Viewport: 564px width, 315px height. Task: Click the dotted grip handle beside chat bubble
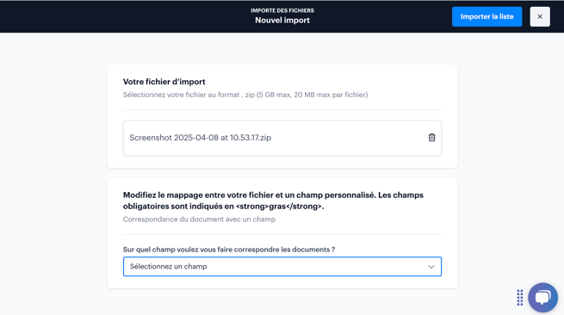(x=520, y=298)
